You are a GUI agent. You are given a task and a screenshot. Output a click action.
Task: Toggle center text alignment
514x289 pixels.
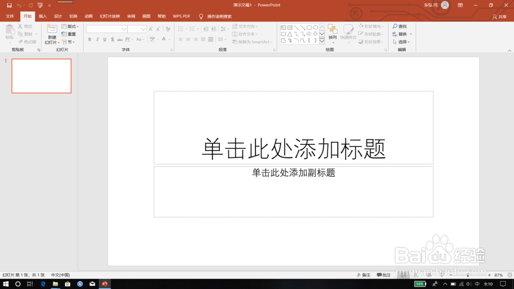pos(188,40)
